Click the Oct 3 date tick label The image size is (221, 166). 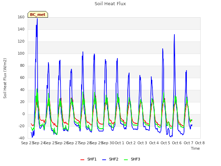tap(142, 143)
